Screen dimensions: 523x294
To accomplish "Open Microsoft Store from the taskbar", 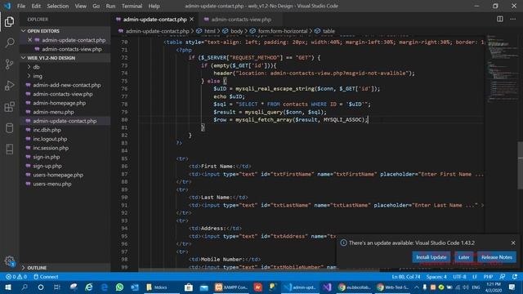I will (189, 287).
